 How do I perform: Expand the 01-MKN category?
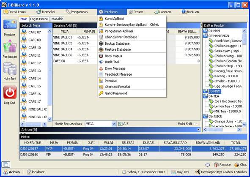pyautogui.click(x=205, y=31)
